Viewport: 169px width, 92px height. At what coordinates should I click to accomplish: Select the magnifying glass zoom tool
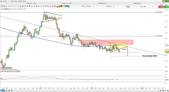(x=4, y=6)
